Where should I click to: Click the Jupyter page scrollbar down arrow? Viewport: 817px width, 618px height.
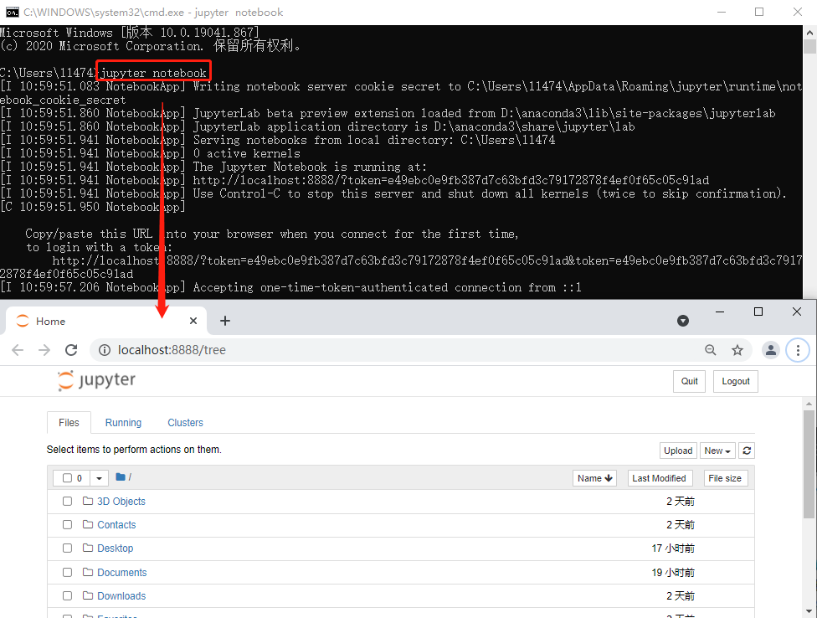(809, 611)
